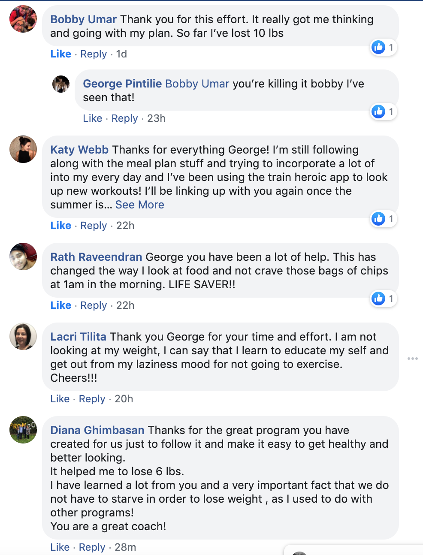Viewport: 423px width, 555px height.
Task: Open the like reaction count on Katy Webb's comment
Action: coord(384,219)
